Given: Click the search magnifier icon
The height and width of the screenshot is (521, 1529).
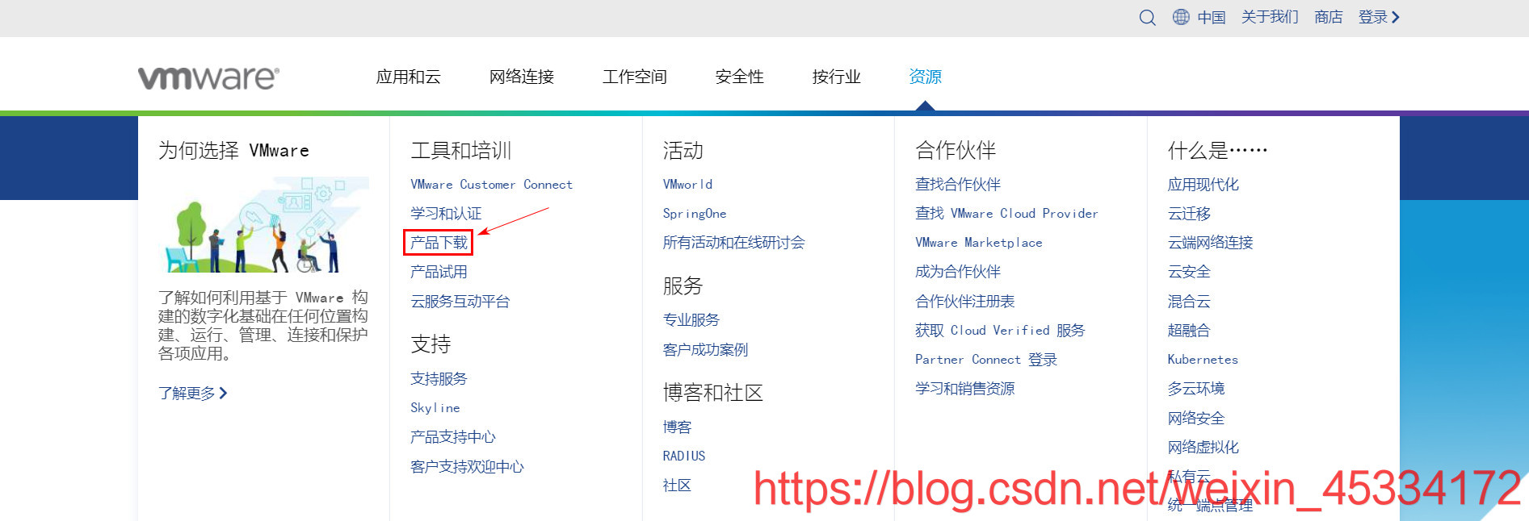Looking at the screenshot, I should pos(1147,18).
